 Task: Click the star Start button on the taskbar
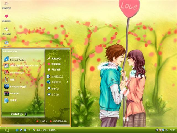[7, 130]
